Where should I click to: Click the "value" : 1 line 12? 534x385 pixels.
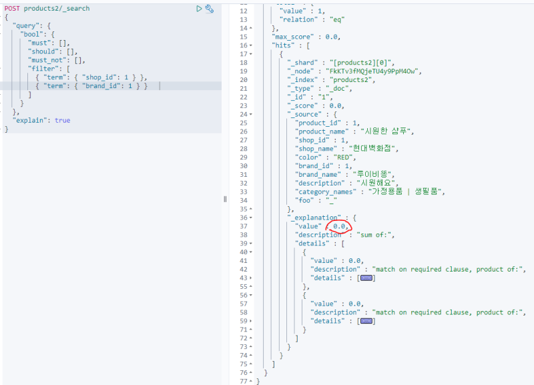[x=302, y=11]
